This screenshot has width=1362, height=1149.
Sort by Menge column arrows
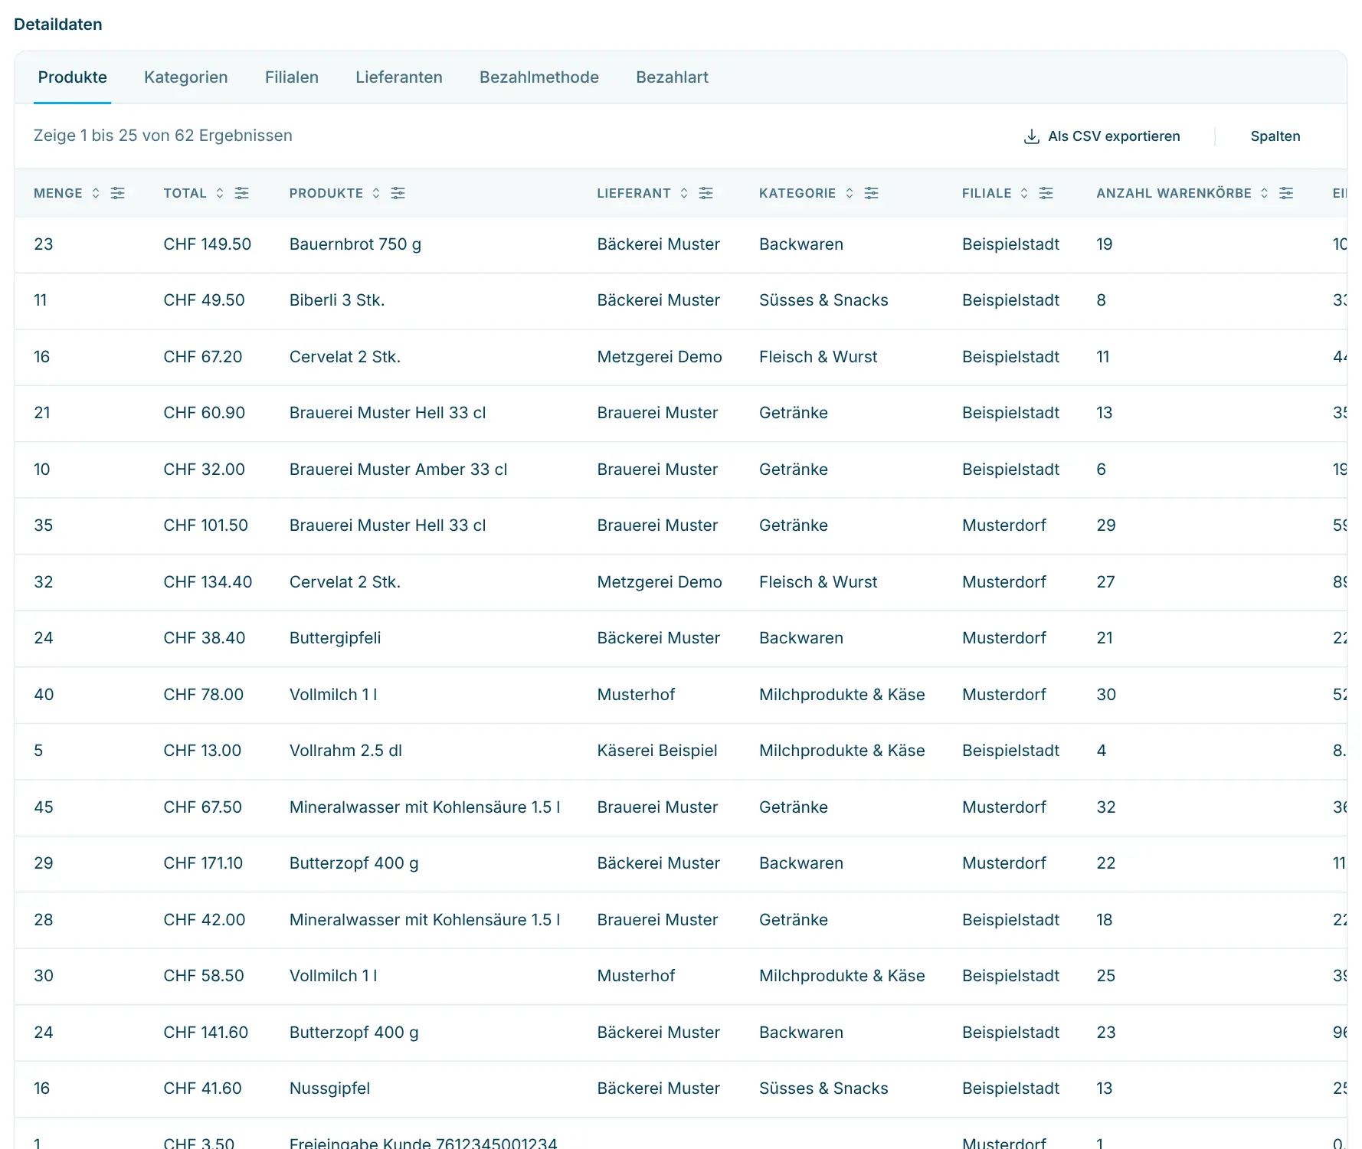pyautogui.click(x=96, y=193)
